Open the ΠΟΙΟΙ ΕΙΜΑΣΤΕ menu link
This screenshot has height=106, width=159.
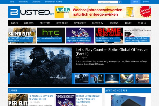click(23, 2)
